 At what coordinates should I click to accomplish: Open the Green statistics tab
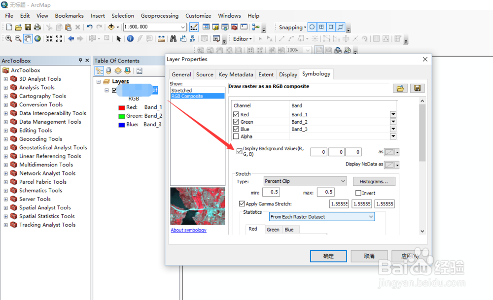coord(273,230)
